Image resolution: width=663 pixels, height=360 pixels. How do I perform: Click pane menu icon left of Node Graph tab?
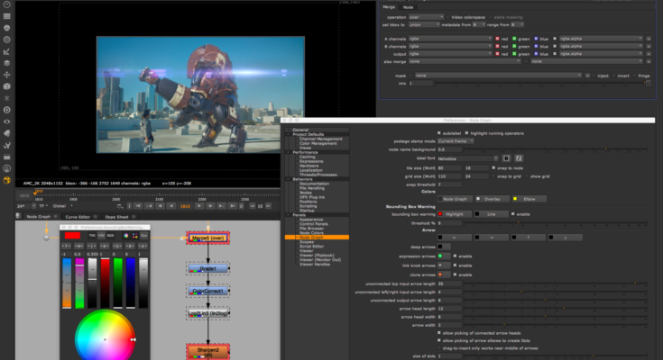[19, 216]
